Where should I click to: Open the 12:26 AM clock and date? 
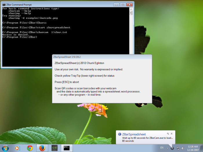pos(193,148)
